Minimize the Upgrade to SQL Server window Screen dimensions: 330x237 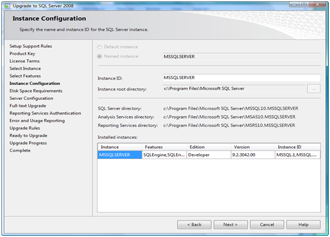tap(294, 4)
